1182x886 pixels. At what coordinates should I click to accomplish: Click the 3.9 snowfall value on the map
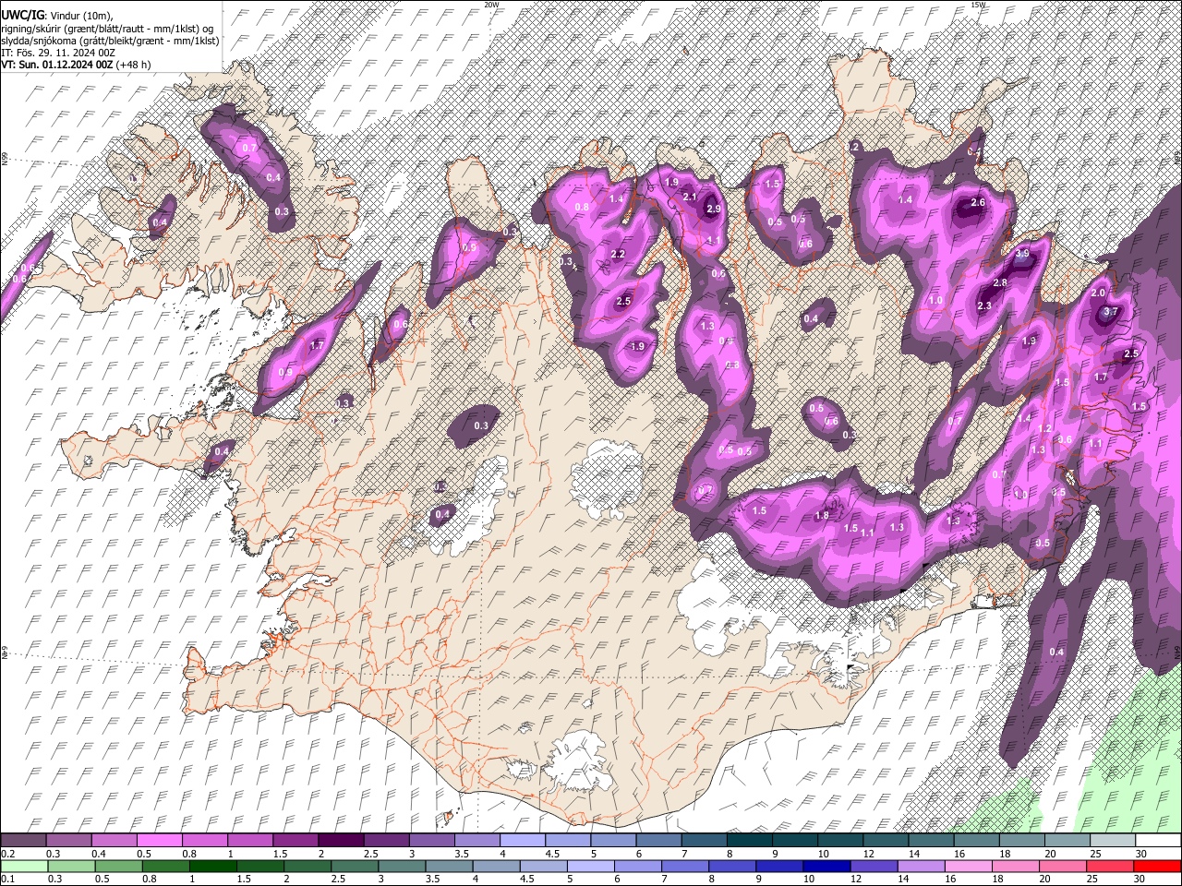[1022, 254]
